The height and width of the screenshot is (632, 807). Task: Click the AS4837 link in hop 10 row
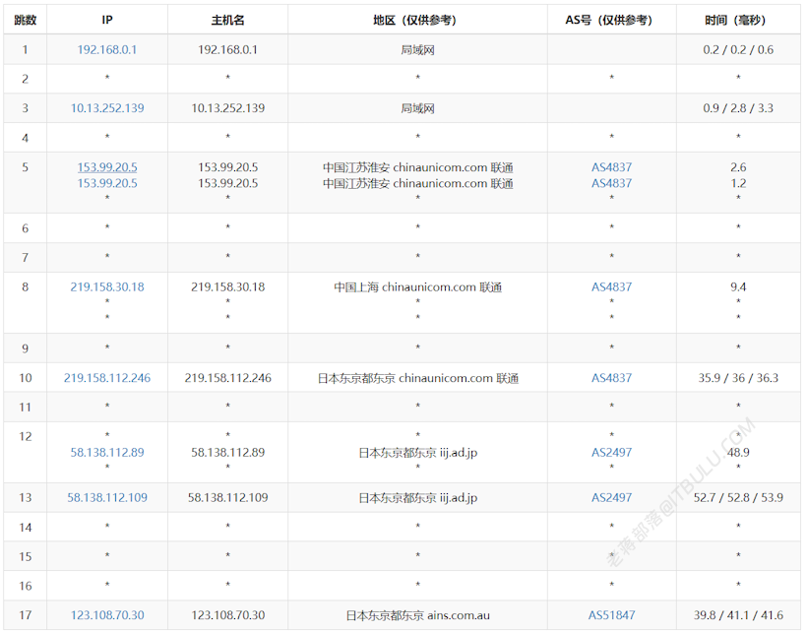click(x=611, y=378)
